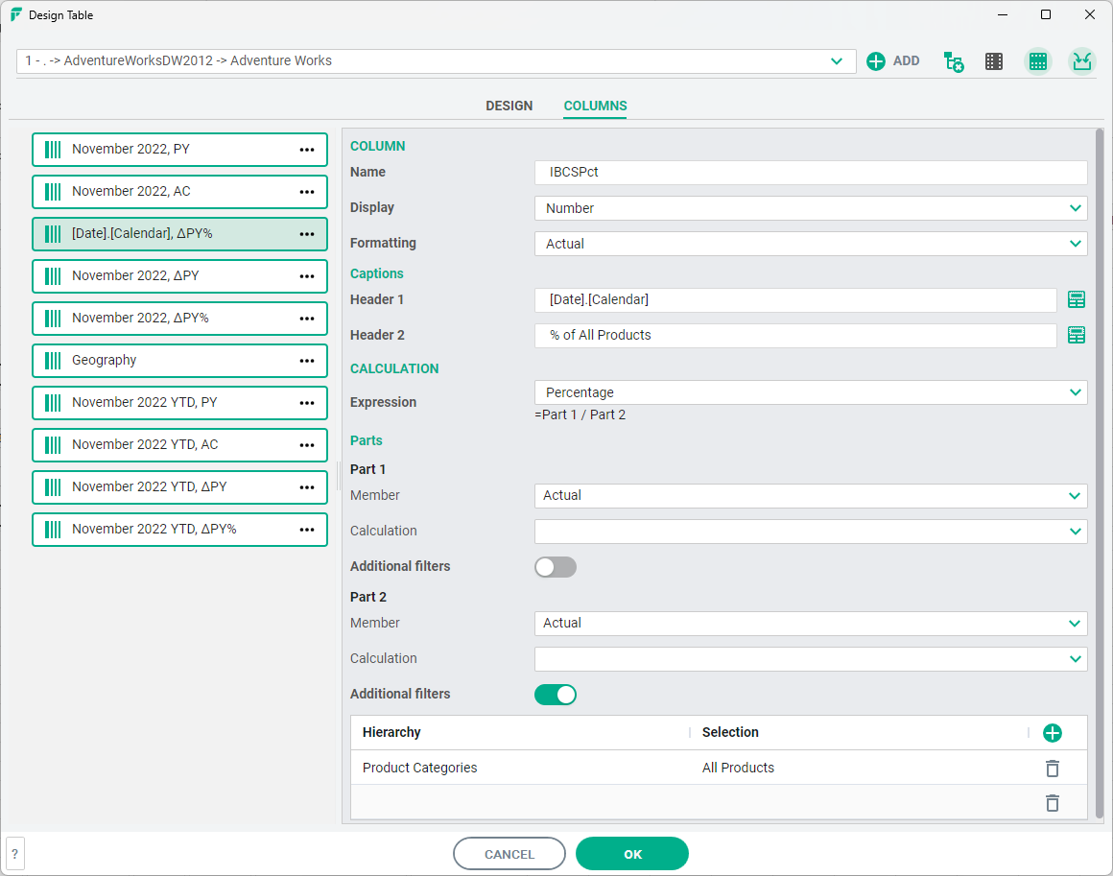Select the November 2022 YTD, PY column item
The height and width of the screenshot is (876, 1113).
[x=179, y=403]
